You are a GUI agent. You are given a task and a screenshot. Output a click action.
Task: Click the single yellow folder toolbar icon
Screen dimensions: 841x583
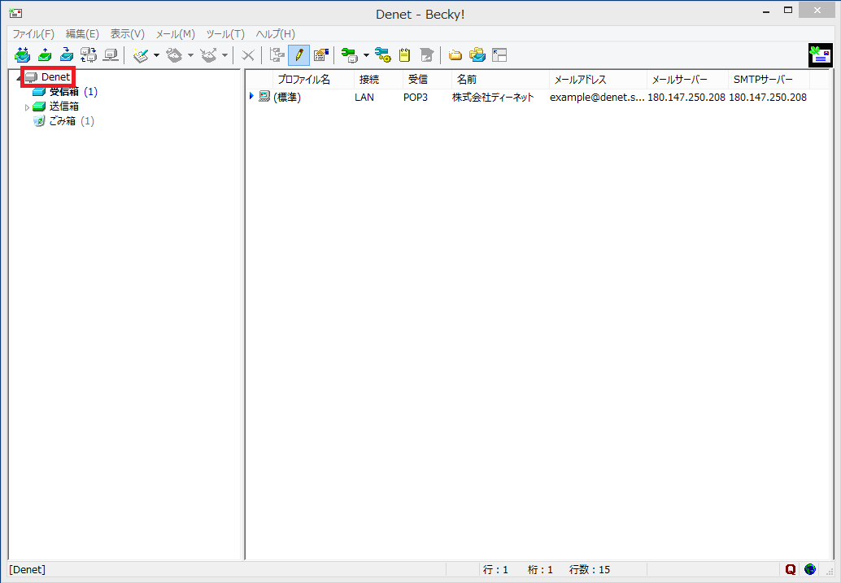tap(455, 54)
